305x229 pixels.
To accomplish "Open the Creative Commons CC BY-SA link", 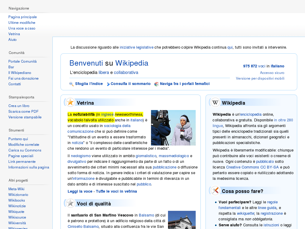I will pyautogui.click(x=252, y=167).
